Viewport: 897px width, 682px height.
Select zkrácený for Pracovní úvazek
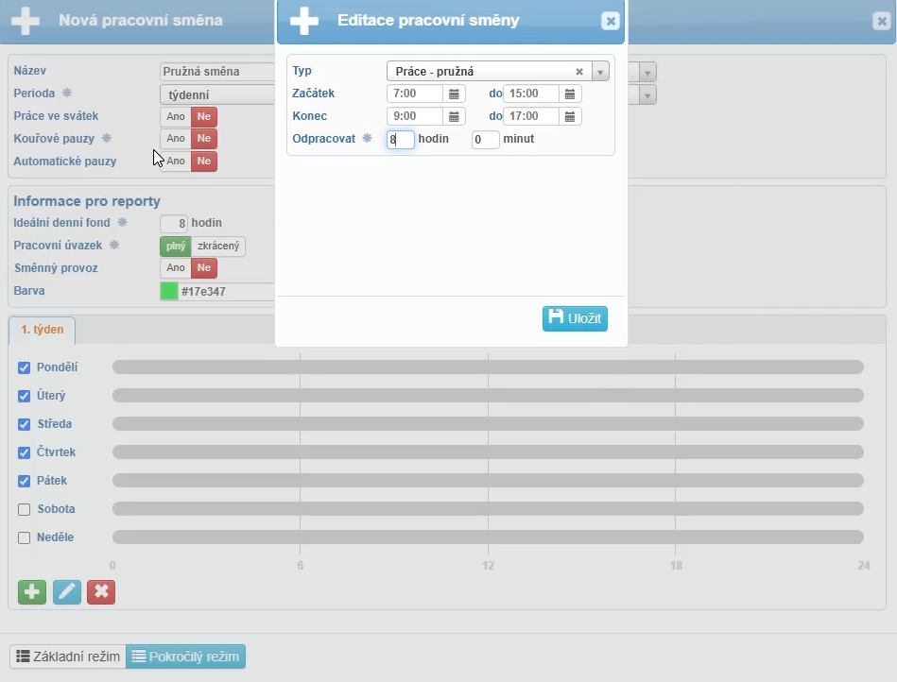click(218, 246)
